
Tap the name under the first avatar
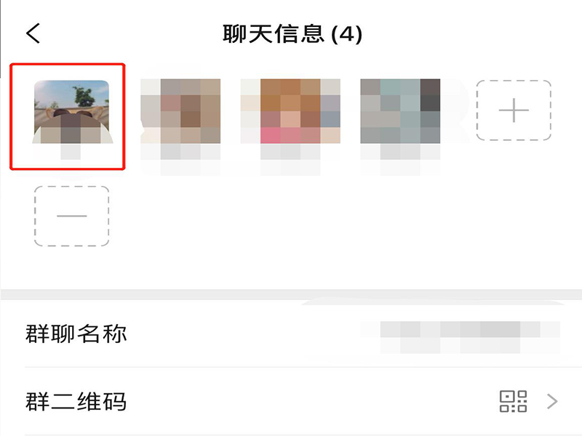tap(71, 152)
